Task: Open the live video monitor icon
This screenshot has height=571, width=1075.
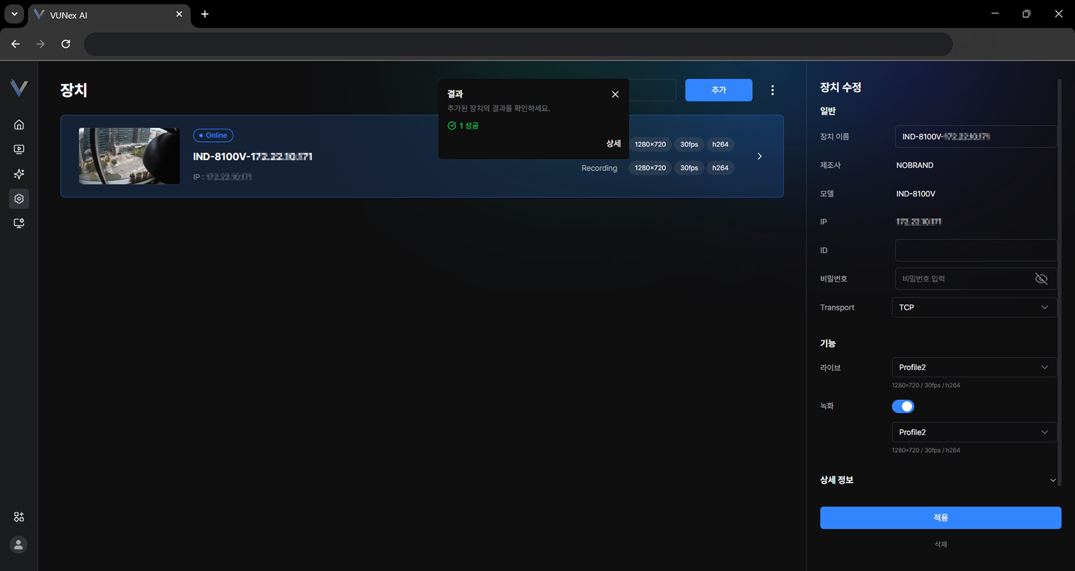Action: coord(19,149)
